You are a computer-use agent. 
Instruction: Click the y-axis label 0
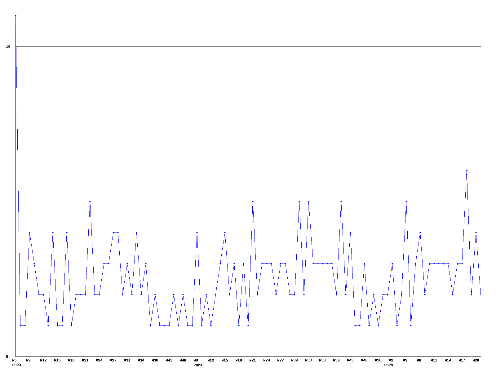7,356
